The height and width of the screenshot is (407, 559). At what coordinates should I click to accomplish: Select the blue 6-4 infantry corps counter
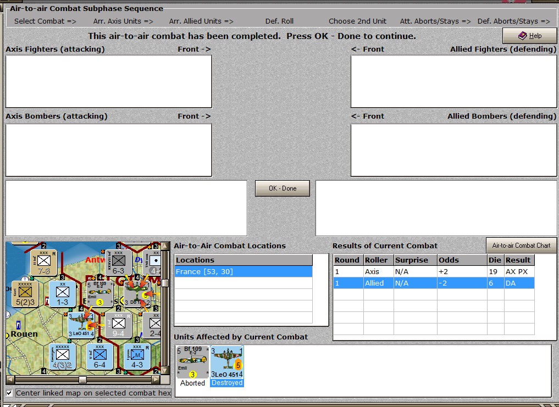coord(99,356)
